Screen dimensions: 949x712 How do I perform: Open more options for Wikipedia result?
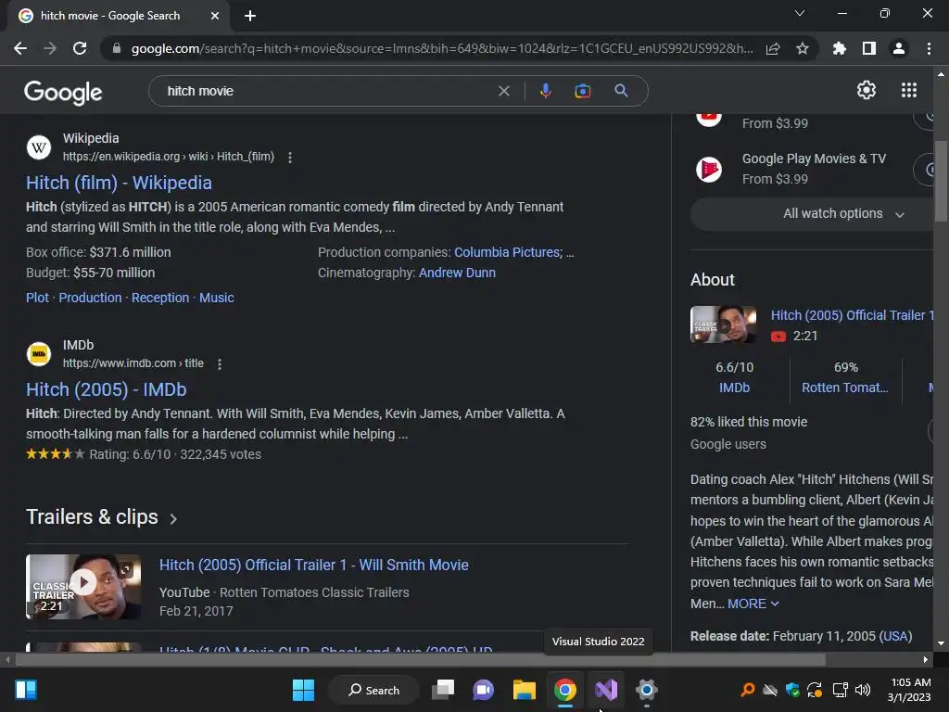click(290, 158)
